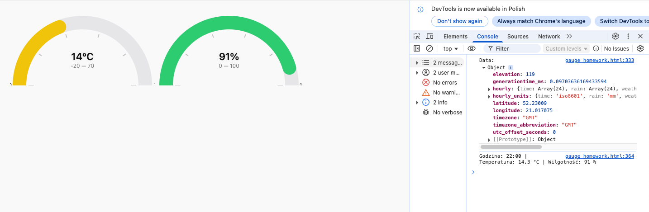Open the top execution context dropdown
The image size is (649, 212).
click(x=450, y=48)
